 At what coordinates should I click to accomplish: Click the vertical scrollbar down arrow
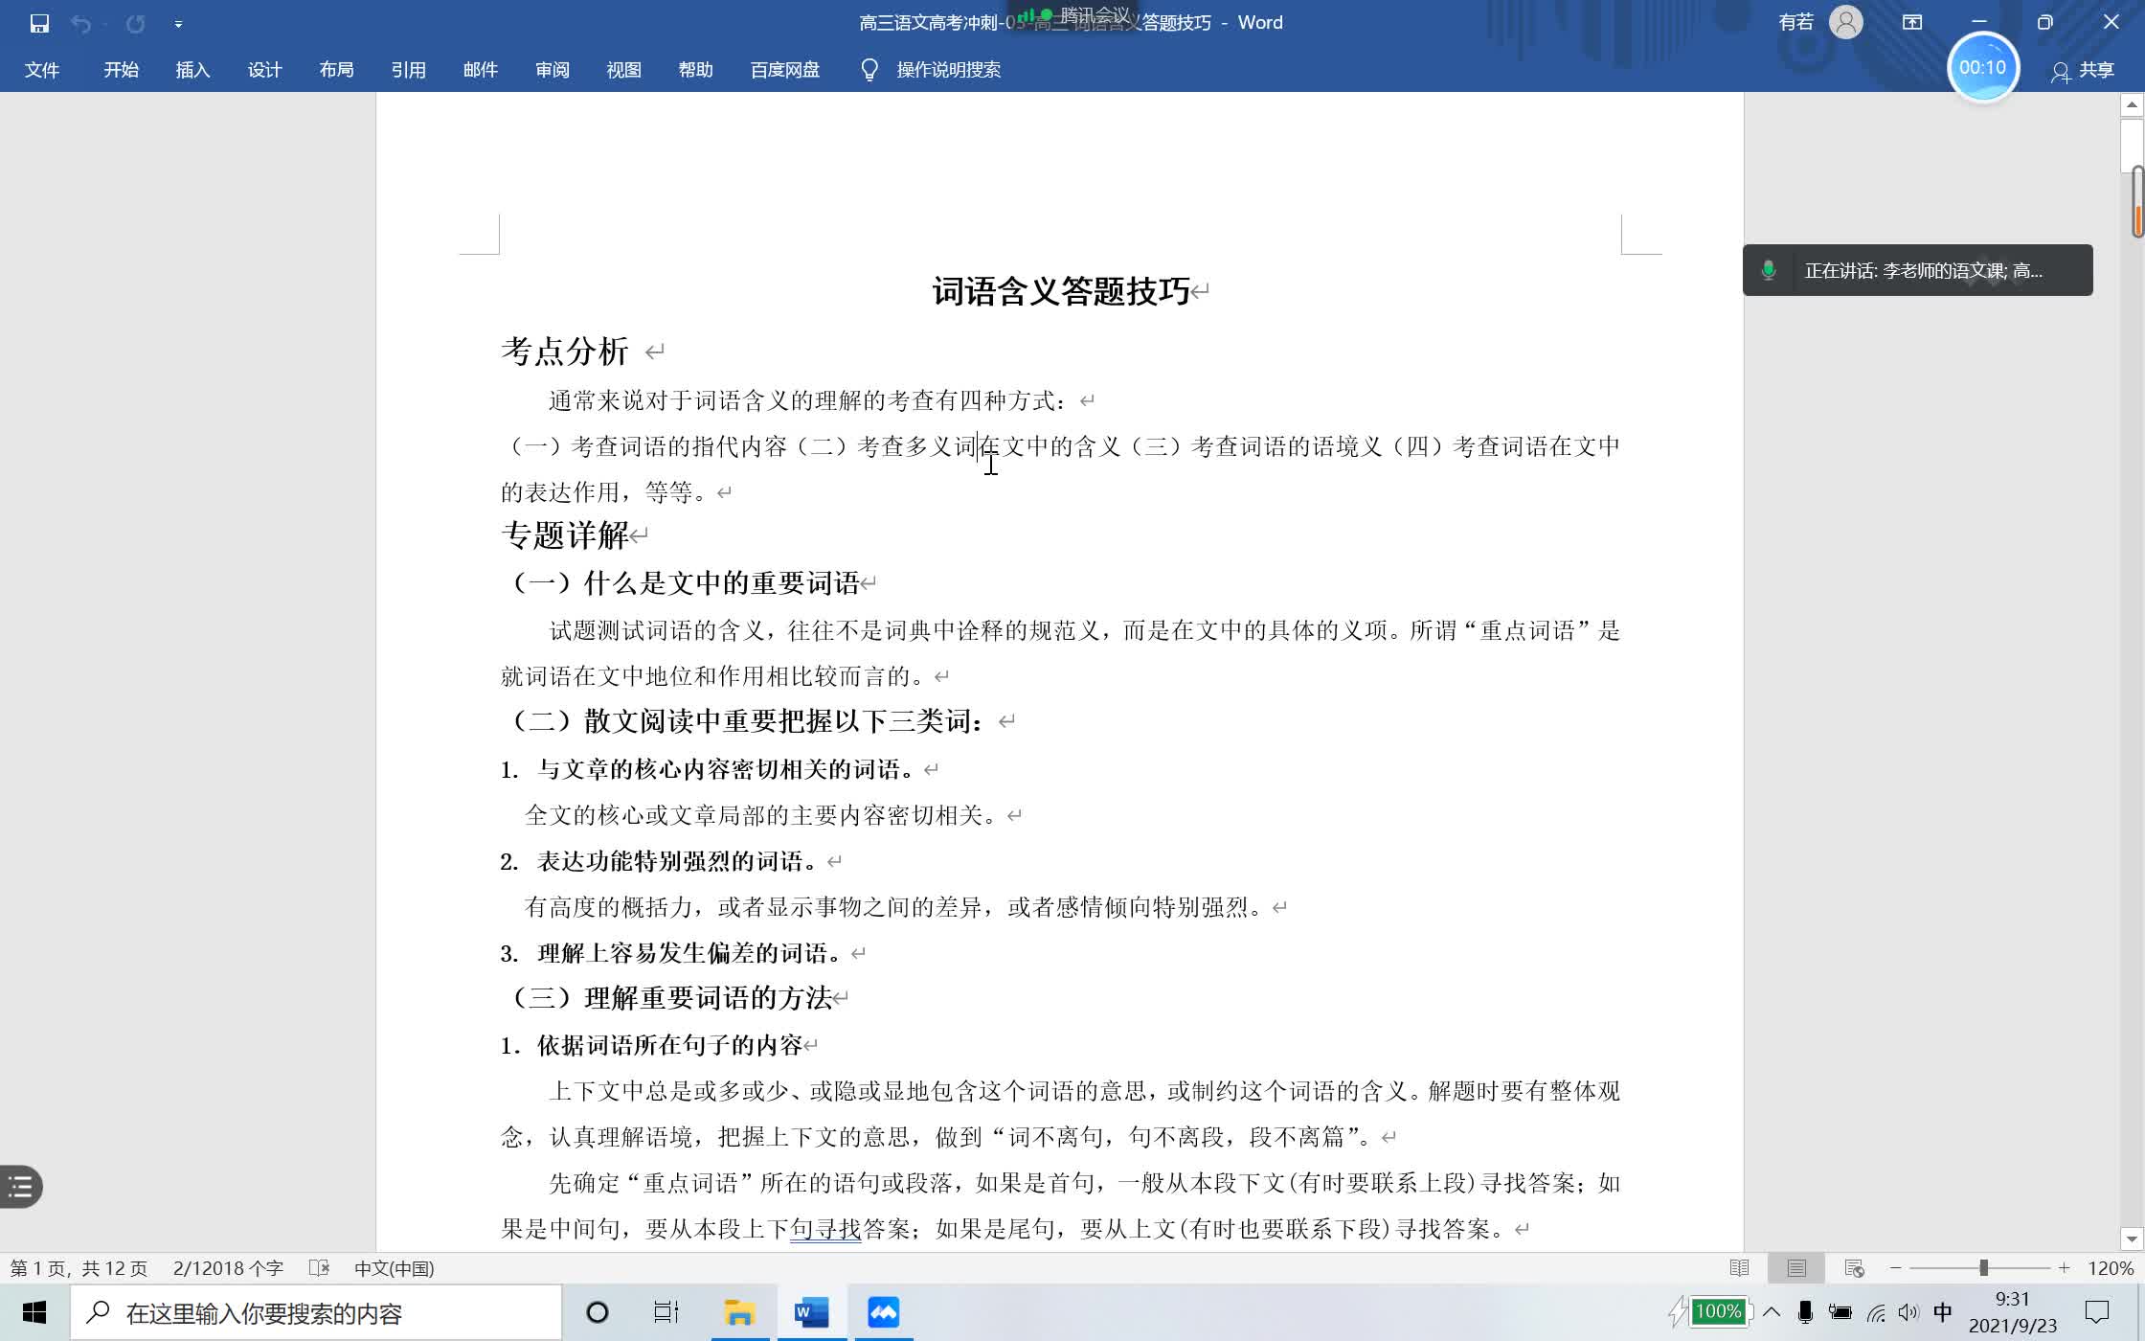(2132, 1239)
